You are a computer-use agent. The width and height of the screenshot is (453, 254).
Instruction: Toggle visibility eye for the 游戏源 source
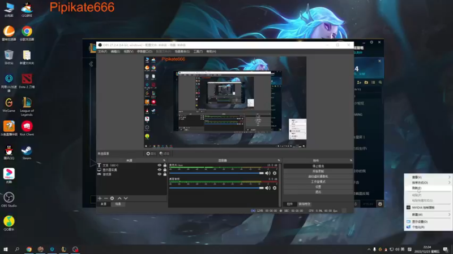tap(160, 174)
